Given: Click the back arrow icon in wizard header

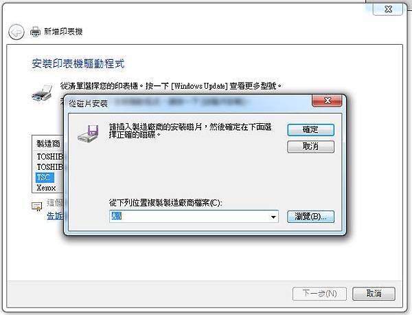Looking at the screenshot, I should coord(16,32).
